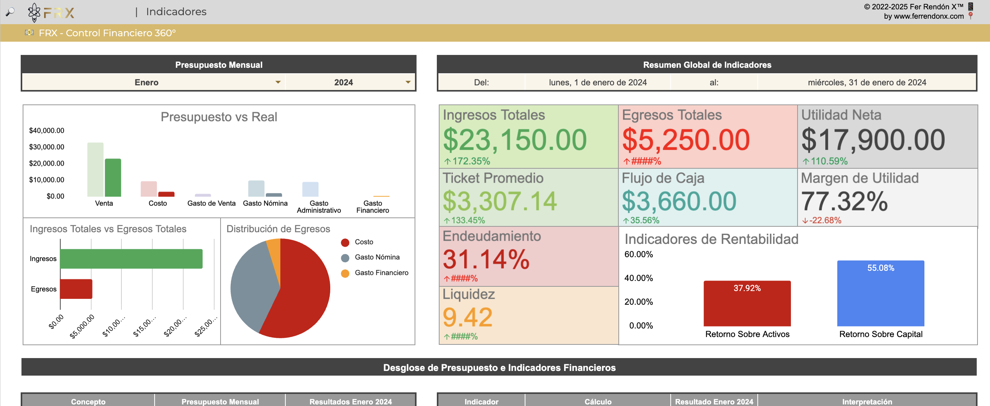The image size is (990, 406).
Task: Click the Presupuesto Mensual column header
Action: pyautogui.click(x=220, y=401)
